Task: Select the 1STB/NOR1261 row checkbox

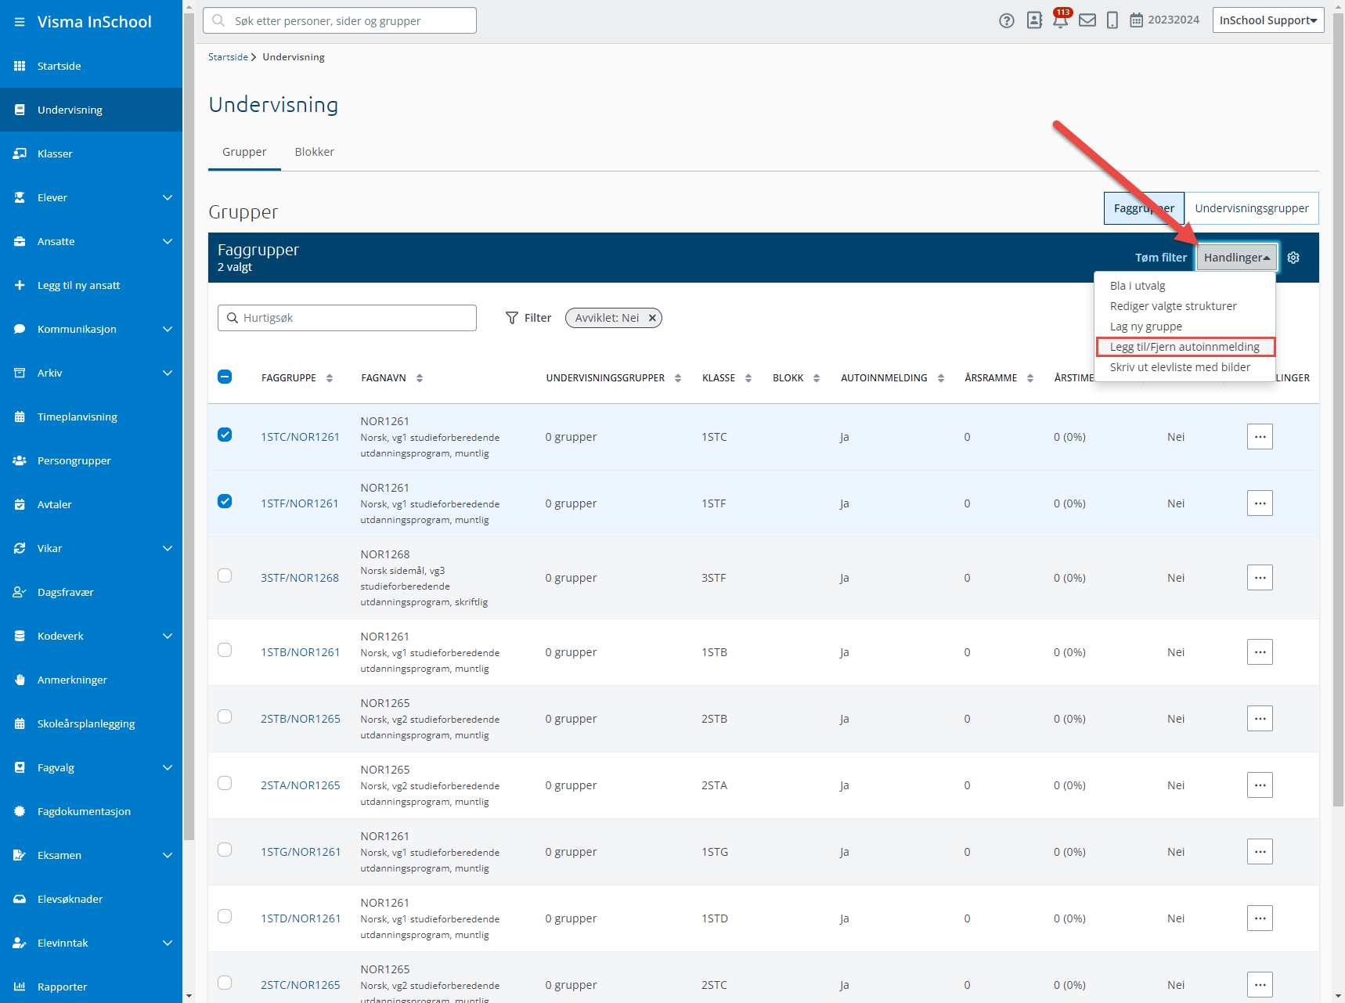Action: pos(225,650)
